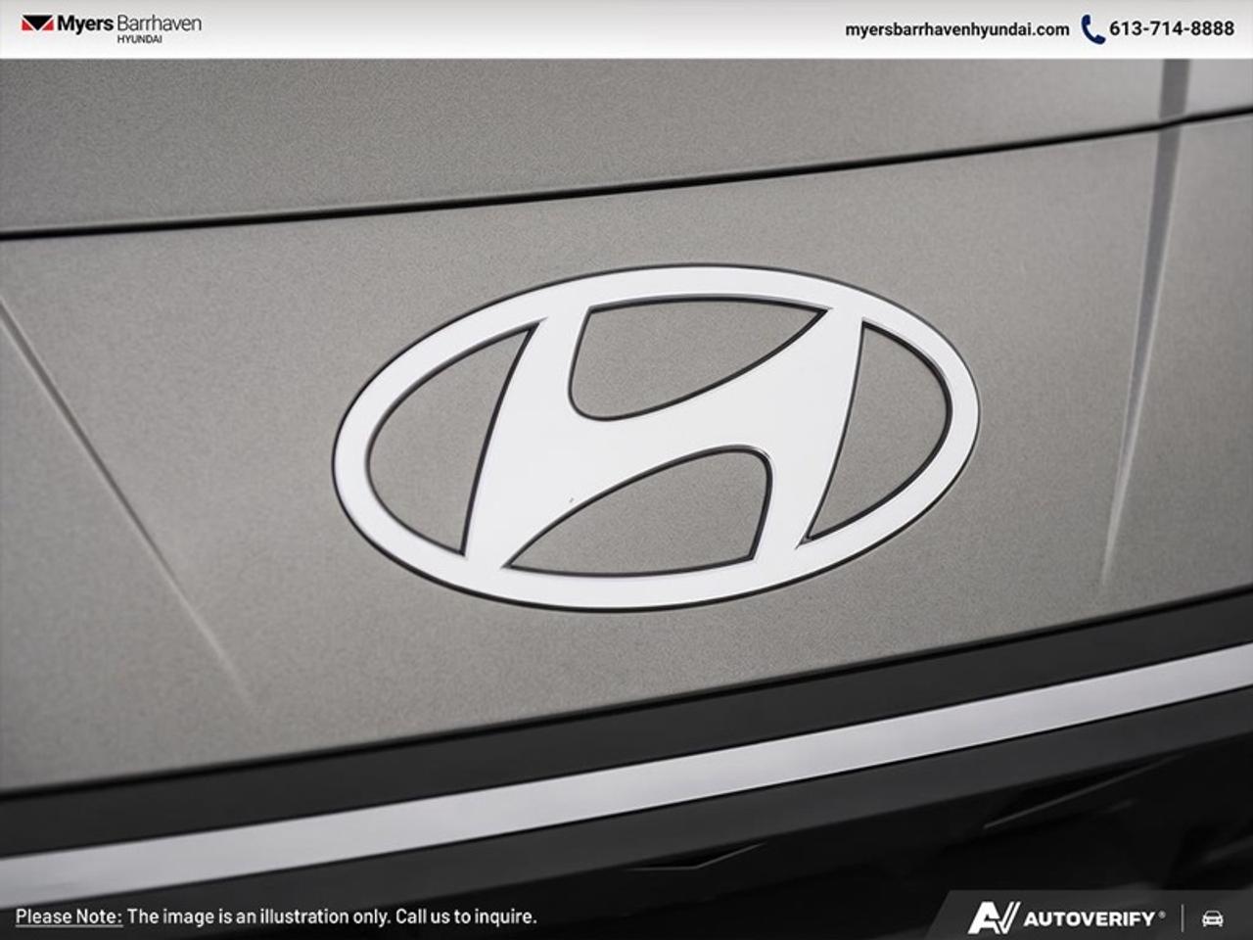
Task: Call the 613-714-8888 phone number
Action: pos(1172,29)
